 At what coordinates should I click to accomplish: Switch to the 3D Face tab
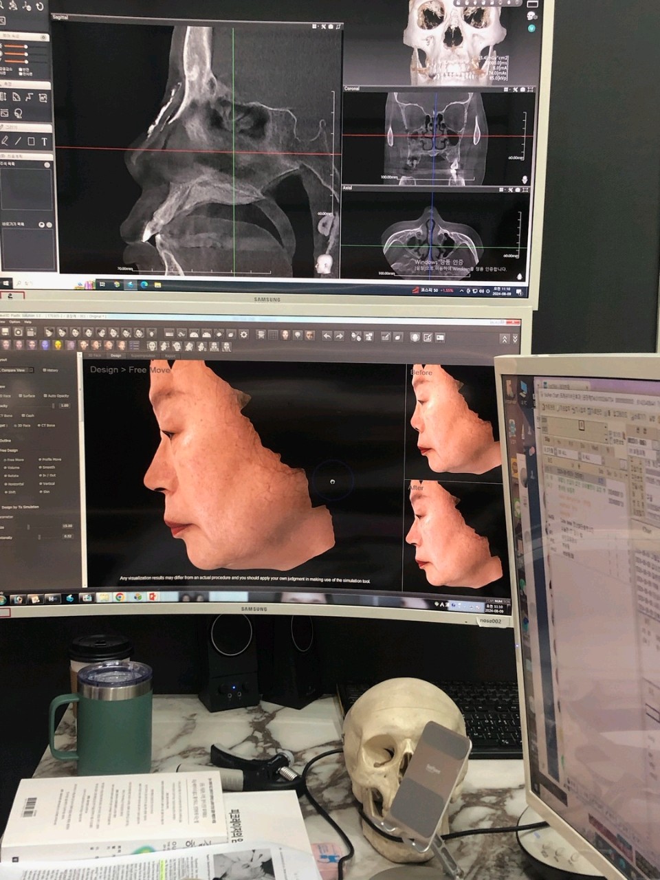pyautogui.click(x=93, y=355)
